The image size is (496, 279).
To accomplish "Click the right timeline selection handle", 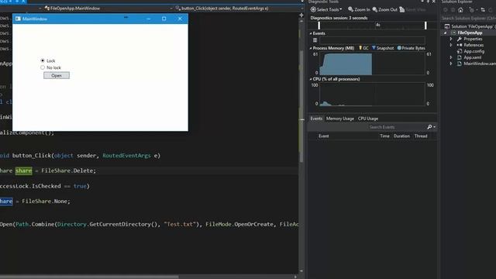I will click(x=425, y=26).
